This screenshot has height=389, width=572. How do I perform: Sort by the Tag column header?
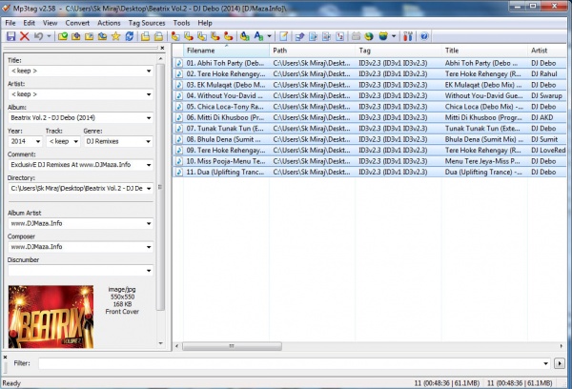click(x=398, y=51)
